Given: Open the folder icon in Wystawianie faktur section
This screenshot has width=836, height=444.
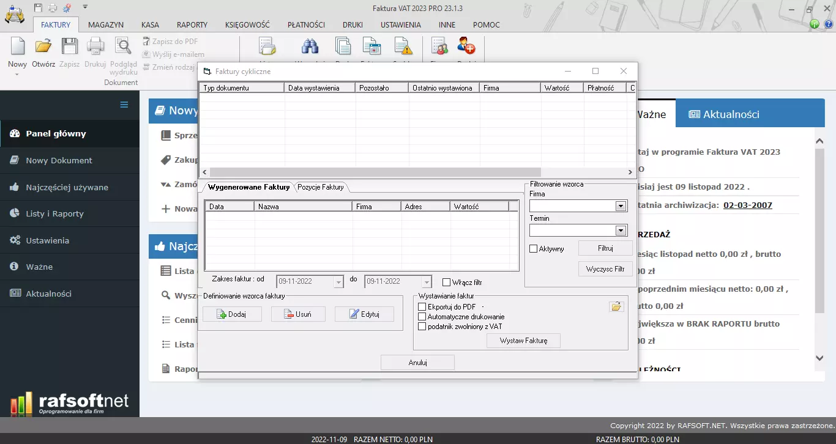Looking at the screenshot, I should click(616, 306).
